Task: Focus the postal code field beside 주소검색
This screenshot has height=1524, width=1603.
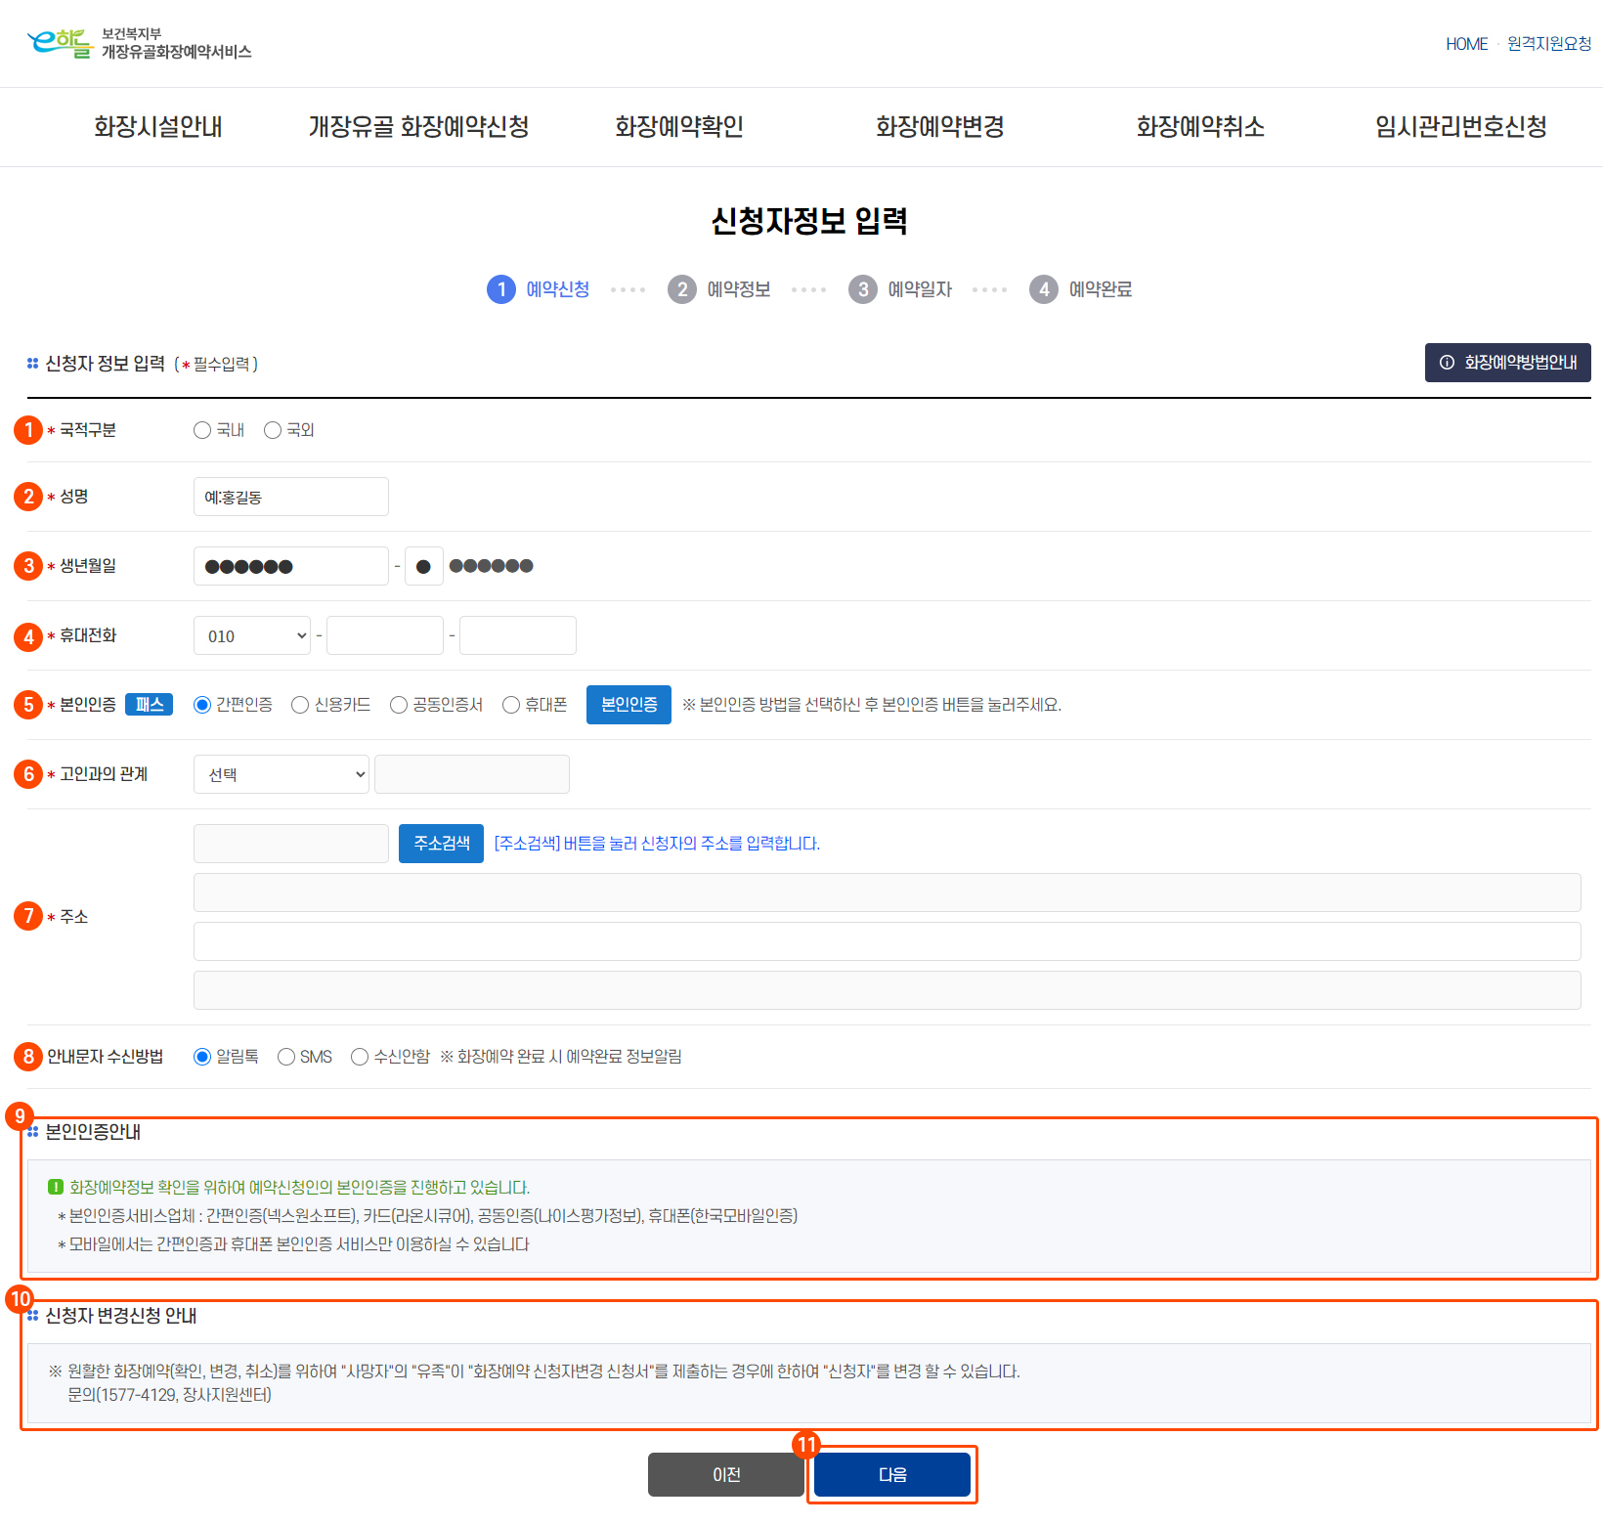Action: tap(291, 844)
